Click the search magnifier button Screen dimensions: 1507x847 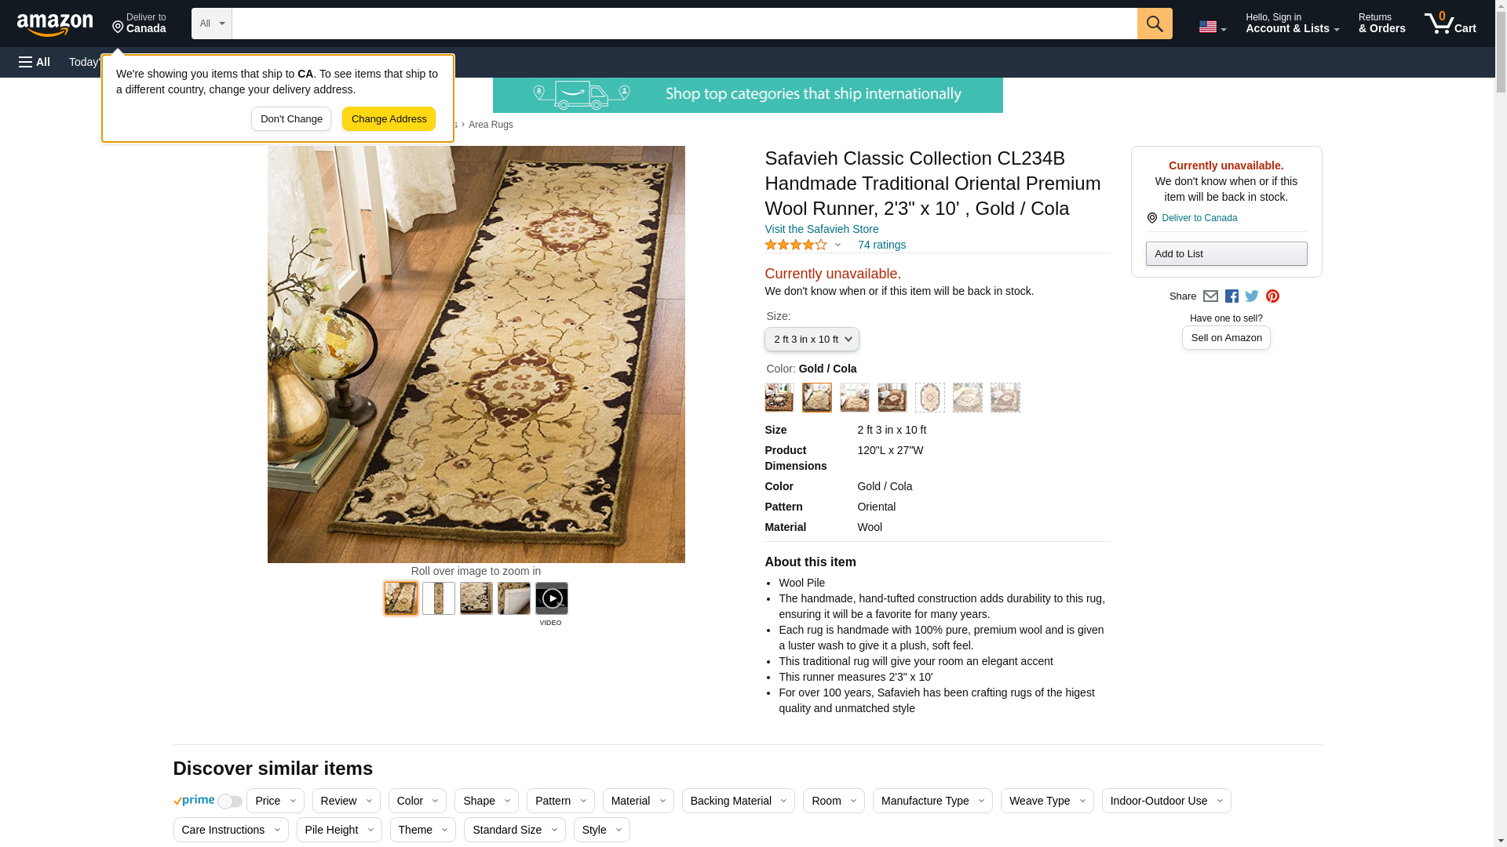tap(1154, 24)
